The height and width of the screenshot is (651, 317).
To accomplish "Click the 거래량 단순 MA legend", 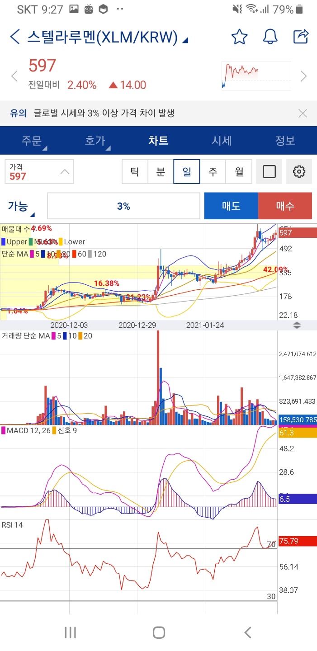I will pyautogui.click(x=26, y=336).
